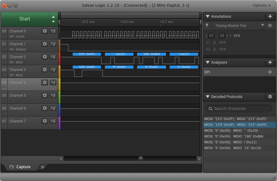Select Channel 2 SPI - MISO label
The image size is (277, 181).
click(x=16, y=62)
